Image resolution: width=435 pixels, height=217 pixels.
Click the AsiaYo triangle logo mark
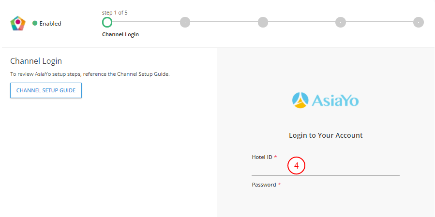300,100
